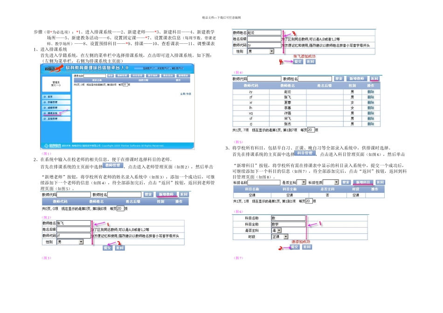Click 返回 beside 新增科目 button
The image size is (443, 313).
(x=380, y=182)
